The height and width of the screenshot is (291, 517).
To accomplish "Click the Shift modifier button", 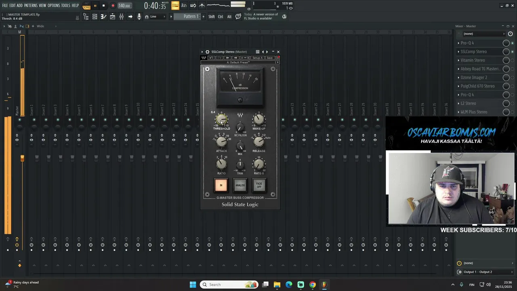I will point(212,17).
